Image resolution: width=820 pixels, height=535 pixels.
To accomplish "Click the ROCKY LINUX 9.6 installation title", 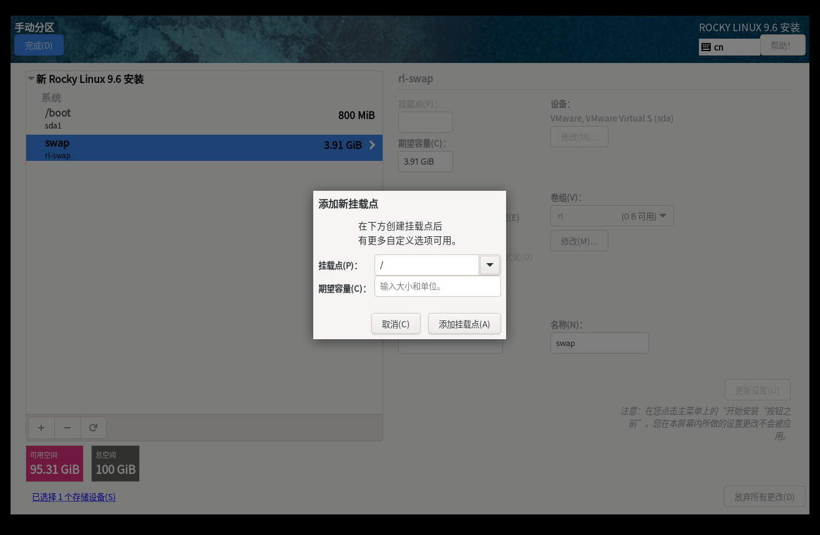I will click(x=749, y=27).
